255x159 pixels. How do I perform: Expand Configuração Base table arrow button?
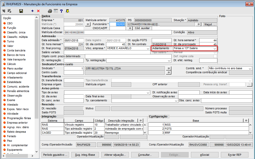coord(246,121)
